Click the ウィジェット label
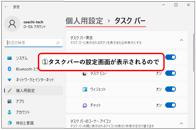This screenshot has height=130, width=196. coord(98,89)
